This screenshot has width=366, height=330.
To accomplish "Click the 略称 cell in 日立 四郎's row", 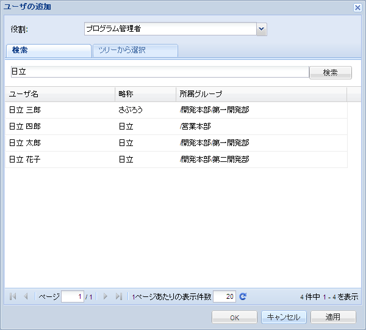I will [x=126, y=127].
